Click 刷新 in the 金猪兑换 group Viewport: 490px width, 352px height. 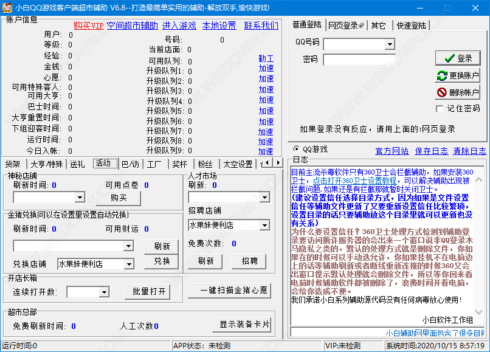(162, 246)
